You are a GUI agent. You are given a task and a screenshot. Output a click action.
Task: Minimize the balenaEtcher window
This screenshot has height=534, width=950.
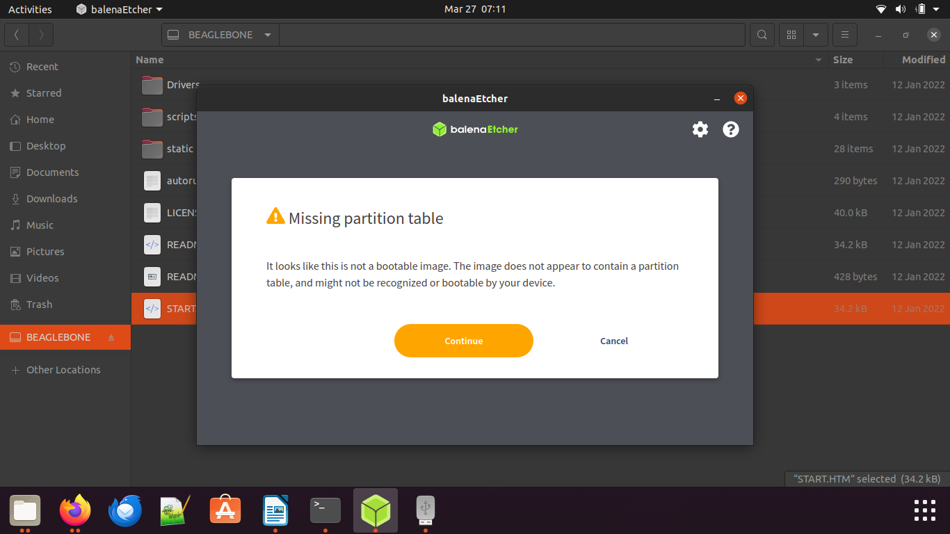click(x=717, y=99)
